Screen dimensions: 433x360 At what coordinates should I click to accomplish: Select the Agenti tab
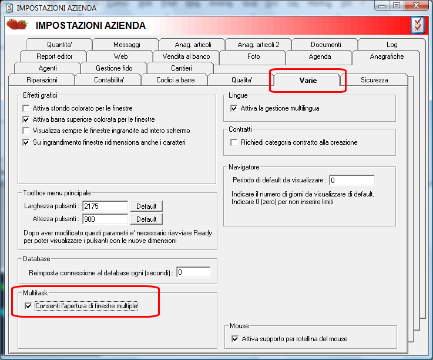[48, 68]
